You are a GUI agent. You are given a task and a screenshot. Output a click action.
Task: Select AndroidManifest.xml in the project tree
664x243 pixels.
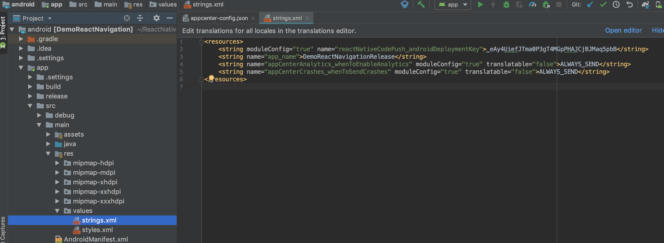coord(96,239)
